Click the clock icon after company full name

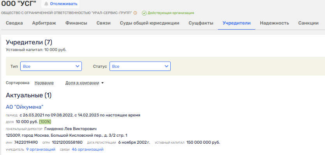135,13
